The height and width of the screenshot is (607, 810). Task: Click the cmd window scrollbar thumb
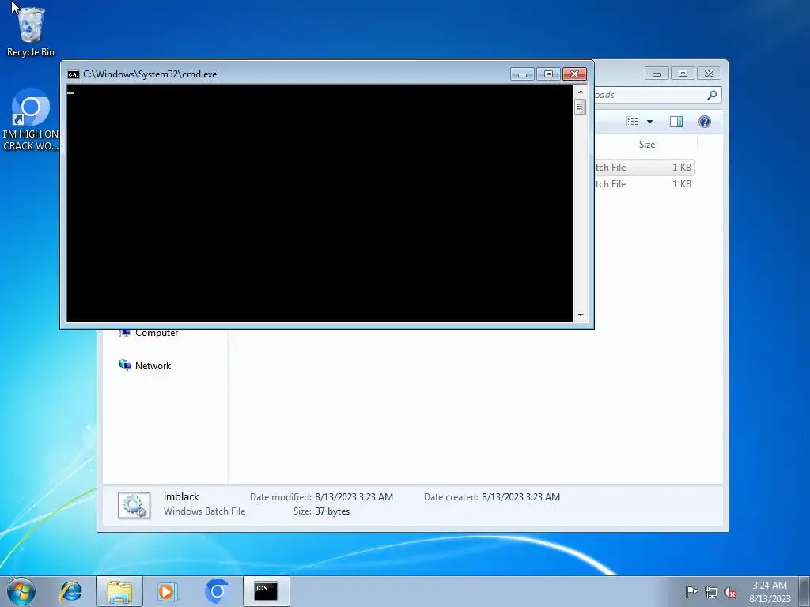(x=580, y=107)
